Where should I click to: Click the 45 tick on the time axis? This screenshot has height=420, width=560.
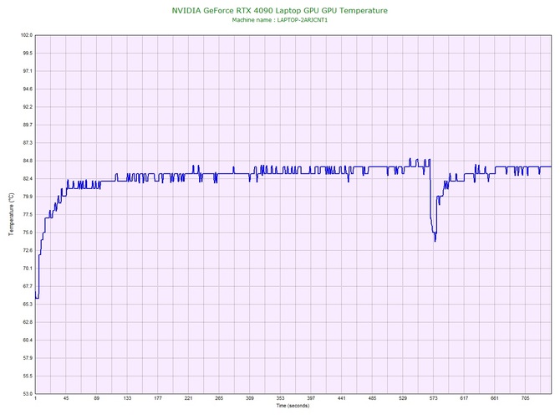pos(66,398)
